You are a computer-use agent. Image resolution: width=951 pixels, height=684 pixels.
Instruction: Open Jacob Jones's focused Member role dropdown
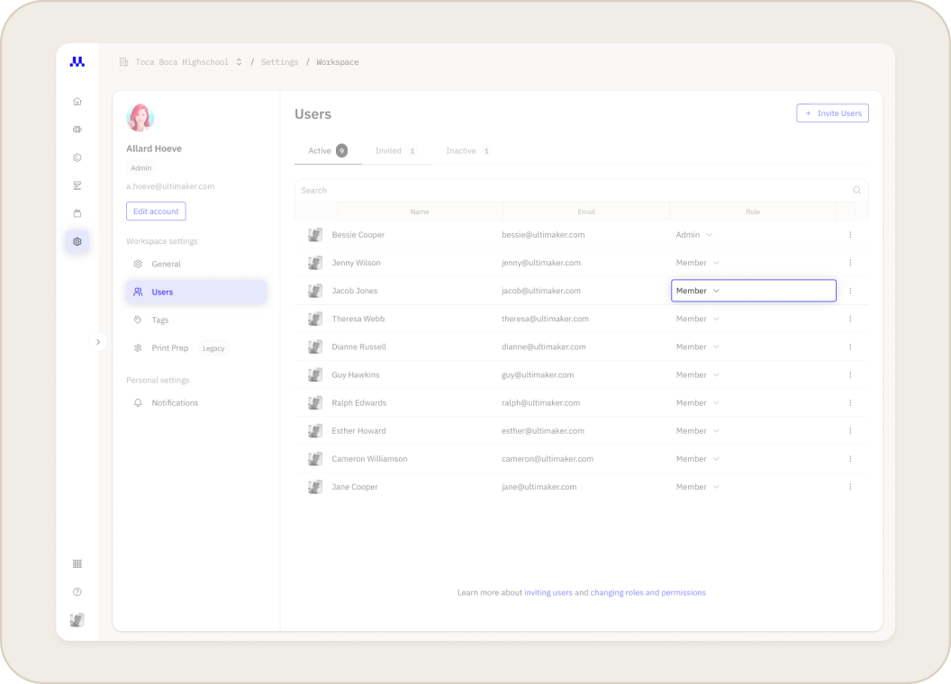[753, 291]
